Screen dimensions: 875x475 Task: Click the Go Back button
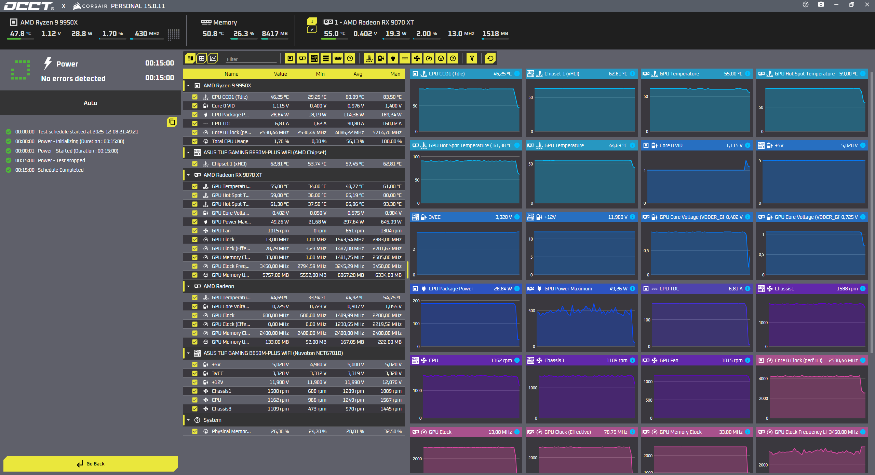pos(91,464)
